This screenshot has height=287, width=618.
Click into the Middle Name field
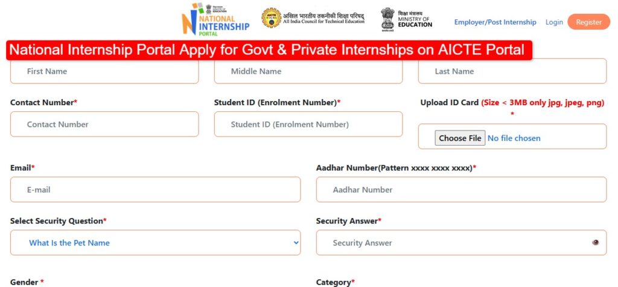click(308, 71)
